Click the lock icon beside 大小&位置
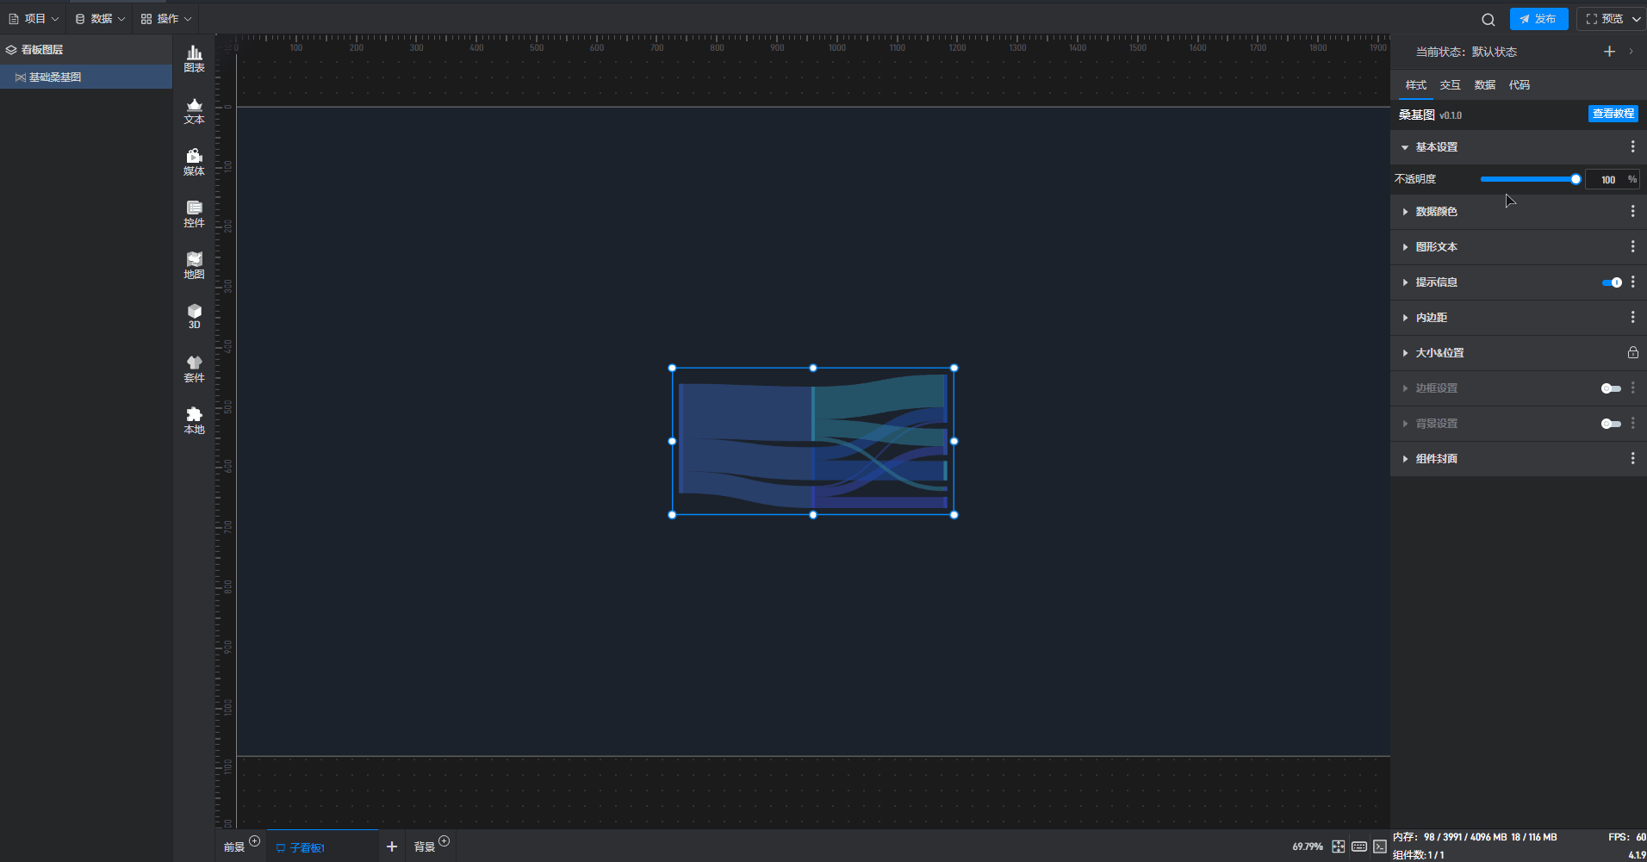Viewport: 1647px width, 862px height. pos(1632,353)
